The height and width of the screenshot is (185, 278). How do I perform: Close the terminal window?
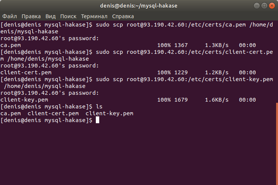point(272,6)
